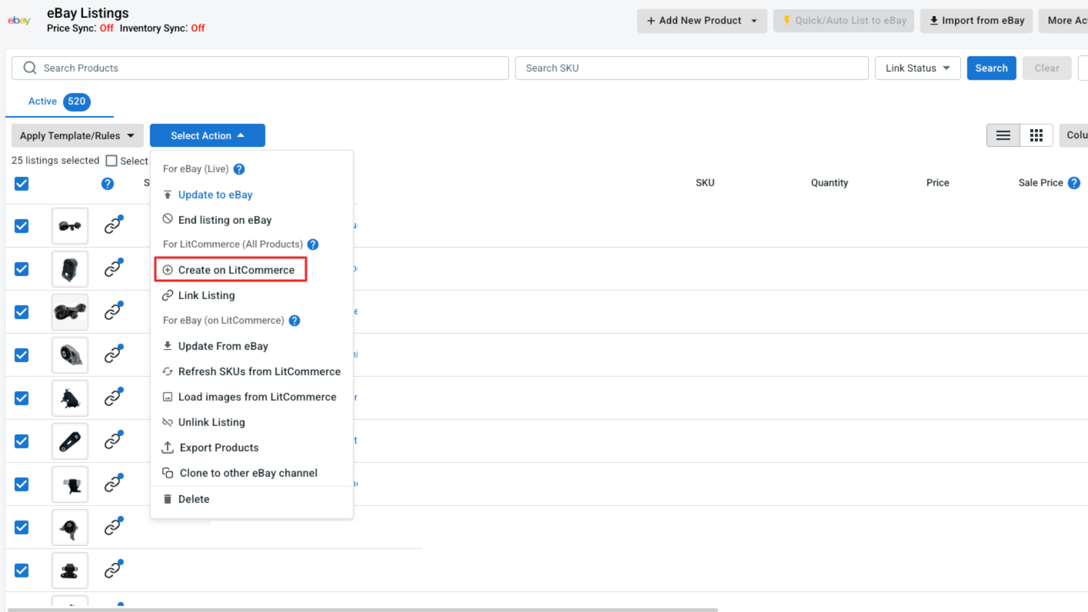Select Delete from action menu

coord(193,499)
